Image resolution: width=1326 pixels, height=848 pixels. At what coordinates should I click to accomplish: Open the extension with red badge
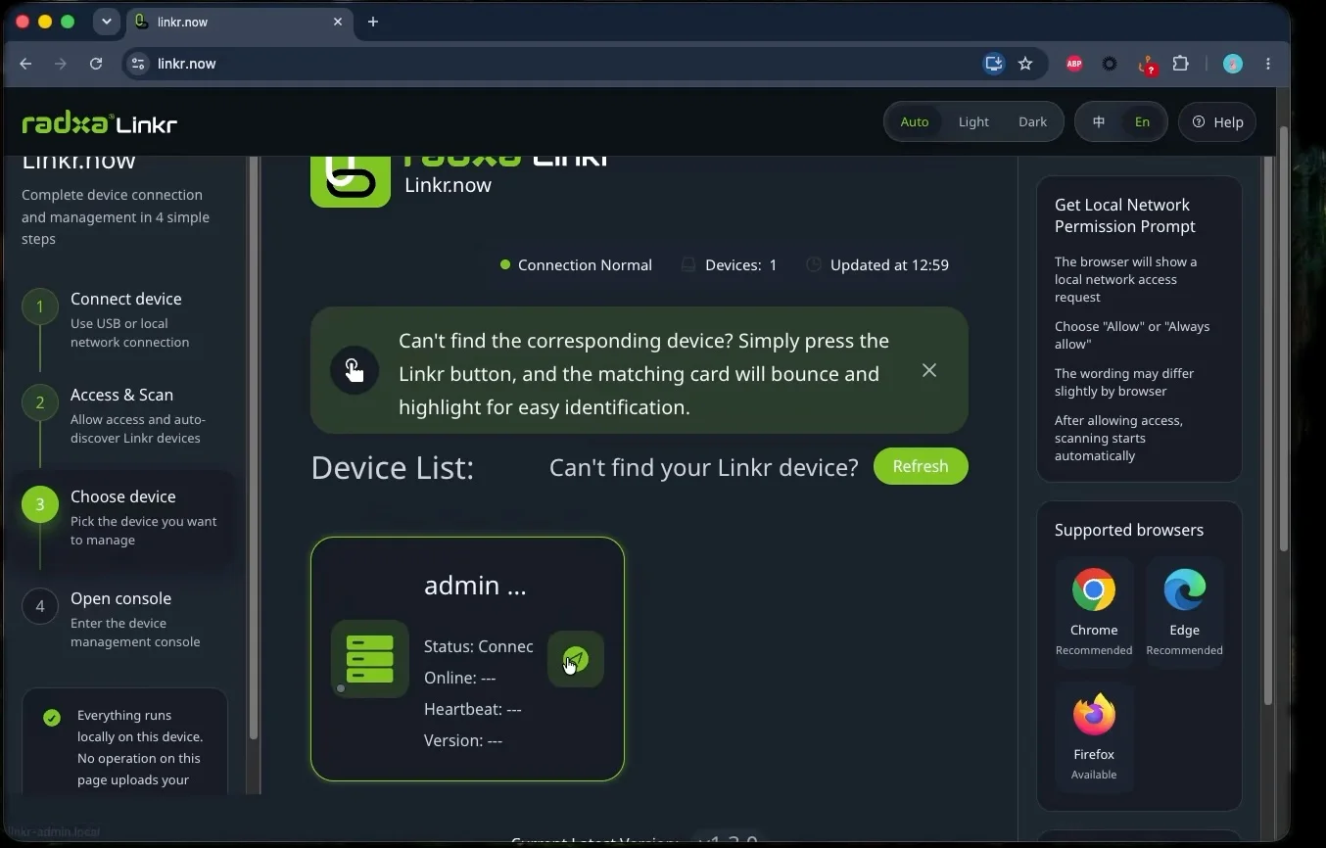(1147, 65)
